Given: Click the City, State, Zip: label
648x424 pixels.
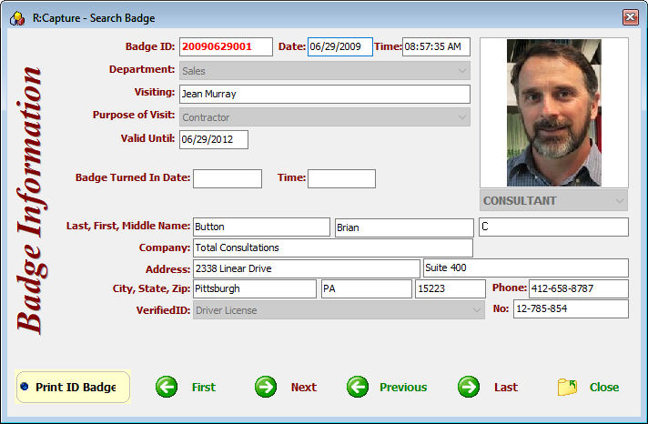Looking at the screenshot, I should [x=151, y=288].
